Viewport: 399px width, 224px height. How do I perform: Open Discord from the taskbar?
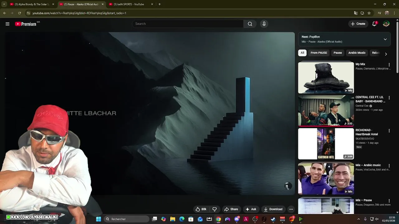pyautogui.click(x=237, y=219)
